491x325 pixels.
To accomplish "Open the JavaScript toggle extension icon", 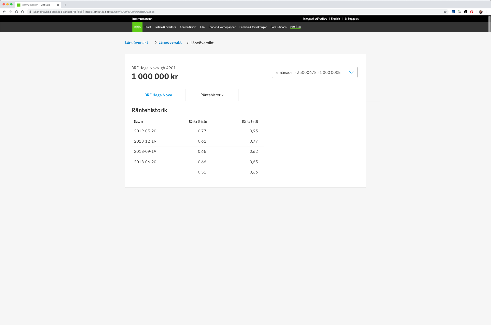I will 459,12.
